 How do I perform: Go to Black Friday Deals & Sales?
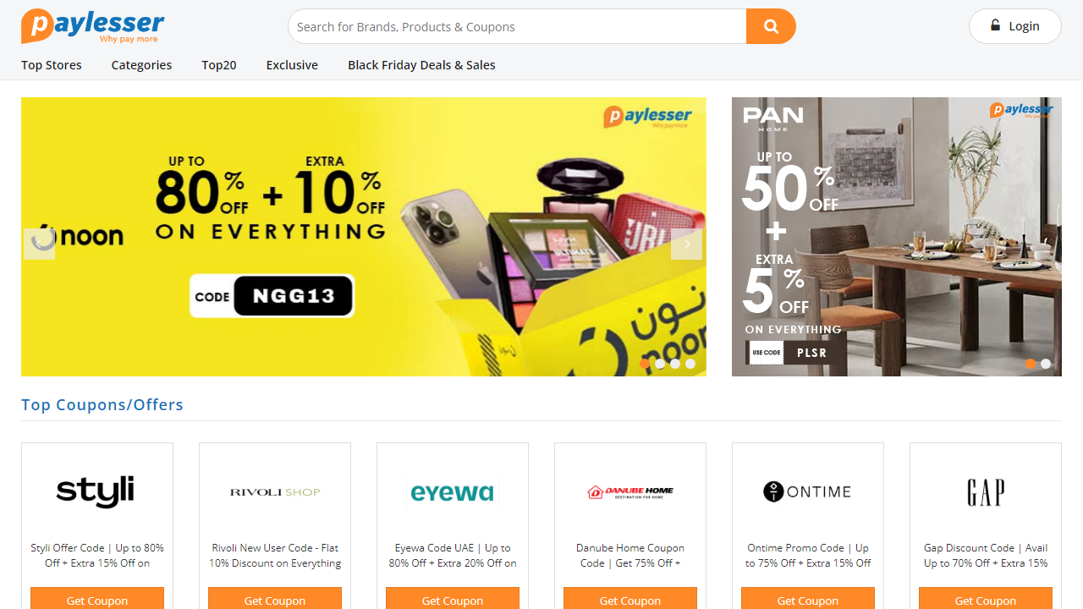[421, 65]
